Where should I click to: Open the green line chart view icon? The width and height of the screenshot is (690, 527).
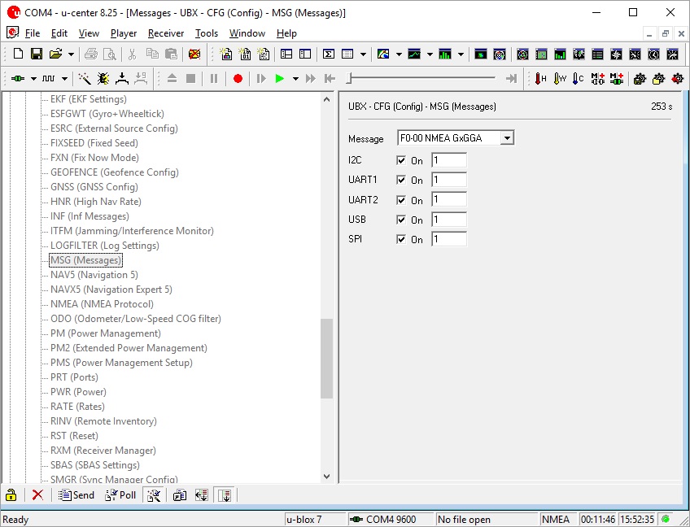414,54
